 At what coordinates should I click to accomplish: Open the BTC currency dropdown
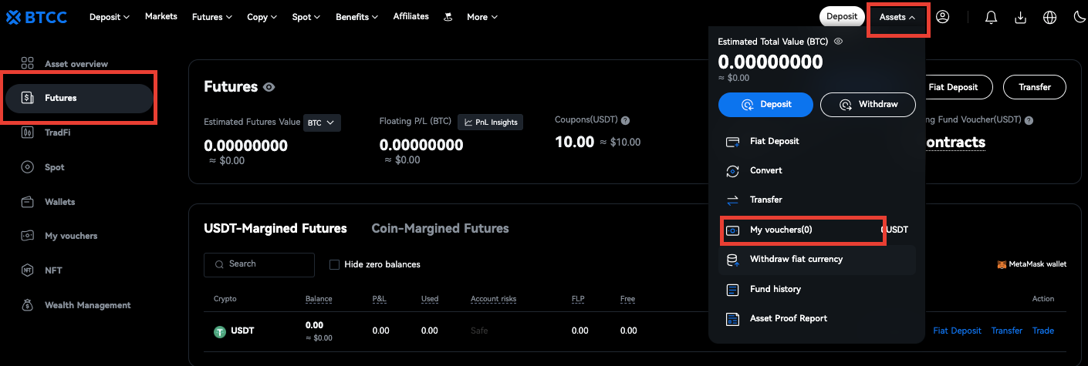pyautogui.click(x=322, y=123)
